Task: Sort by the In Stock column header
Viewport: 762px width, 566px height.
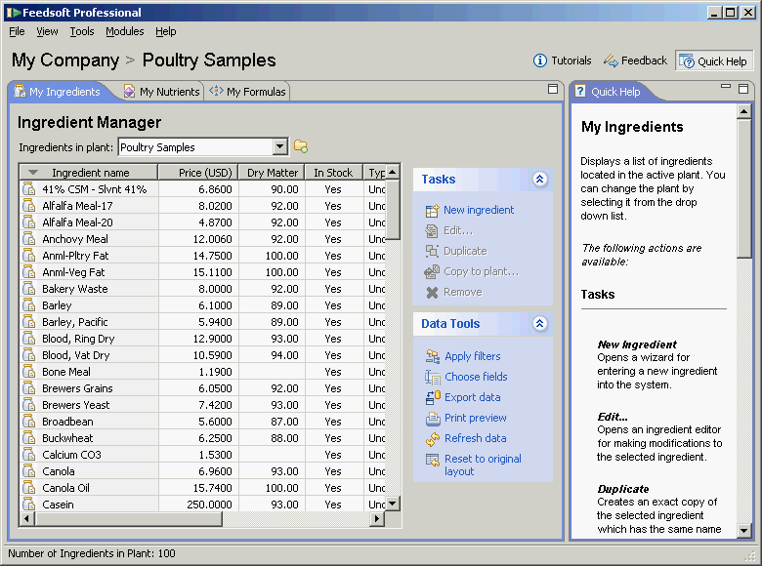Action: (x=334, y=173)
